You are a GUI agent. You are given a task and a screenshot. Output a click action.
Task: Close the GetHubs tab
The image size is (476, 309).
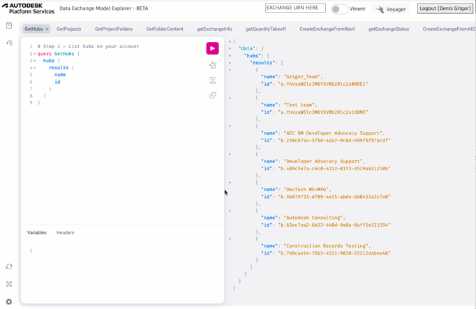point(47,29)
